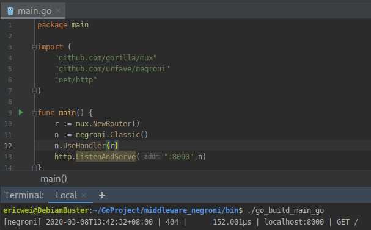Image resolution: width=371 pixels, height=230 pixels.
Task: Click the ListenAndServe function call
Action: 106,157
